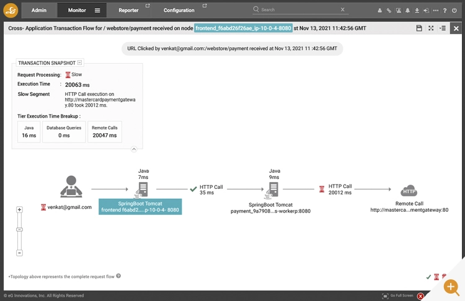The height and width of the screenshot is (301, 465).
Task: Select the user venkat@gmail.com node icon
Action: tap(71, 186)
